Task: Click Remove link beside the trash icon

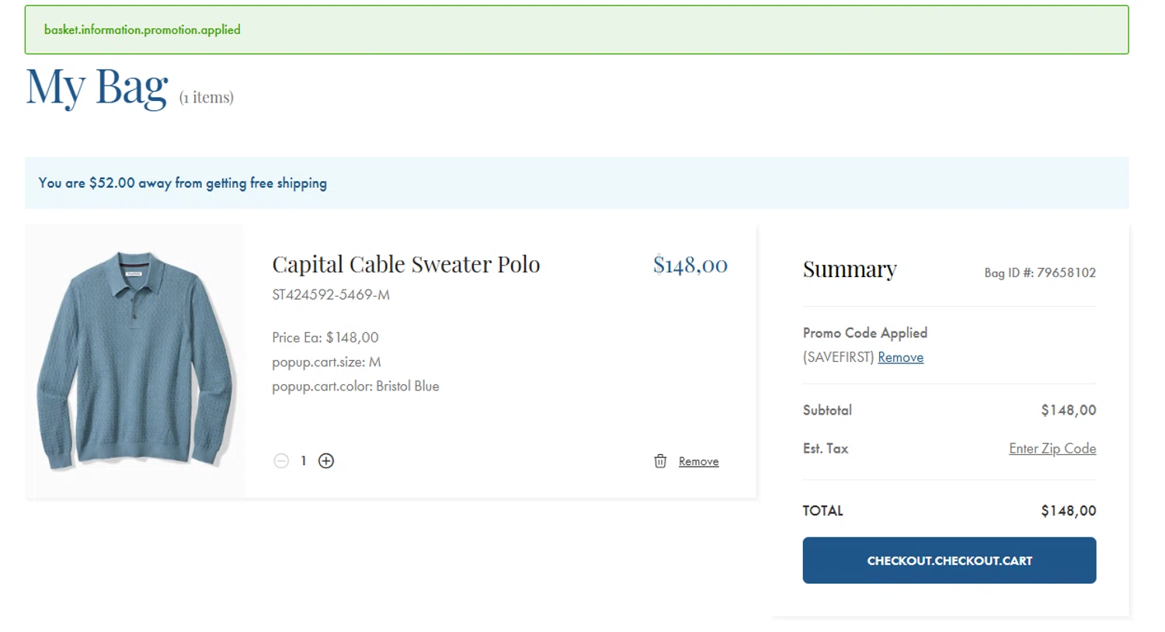Action: coord(698,461)
